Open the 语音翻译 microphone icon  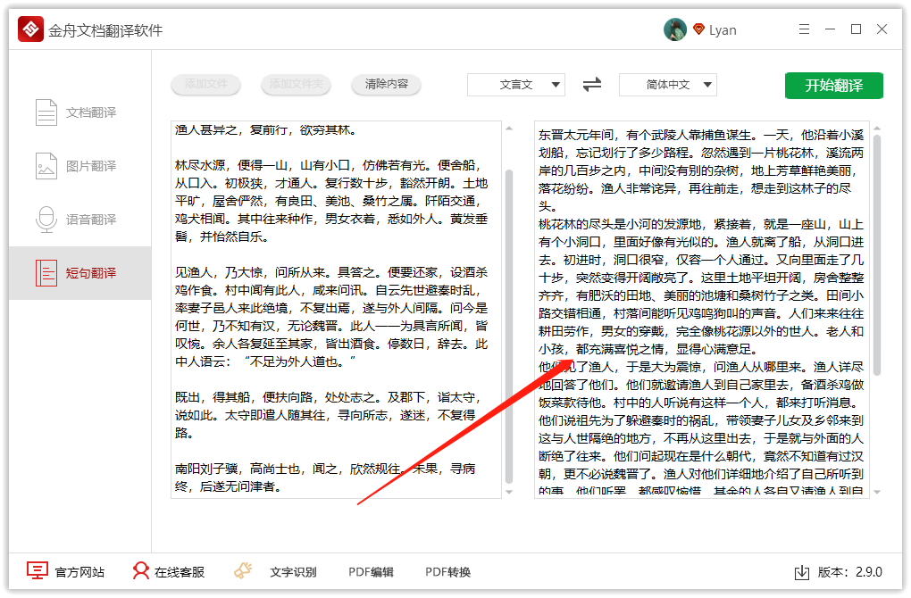(x=46, y=219)
